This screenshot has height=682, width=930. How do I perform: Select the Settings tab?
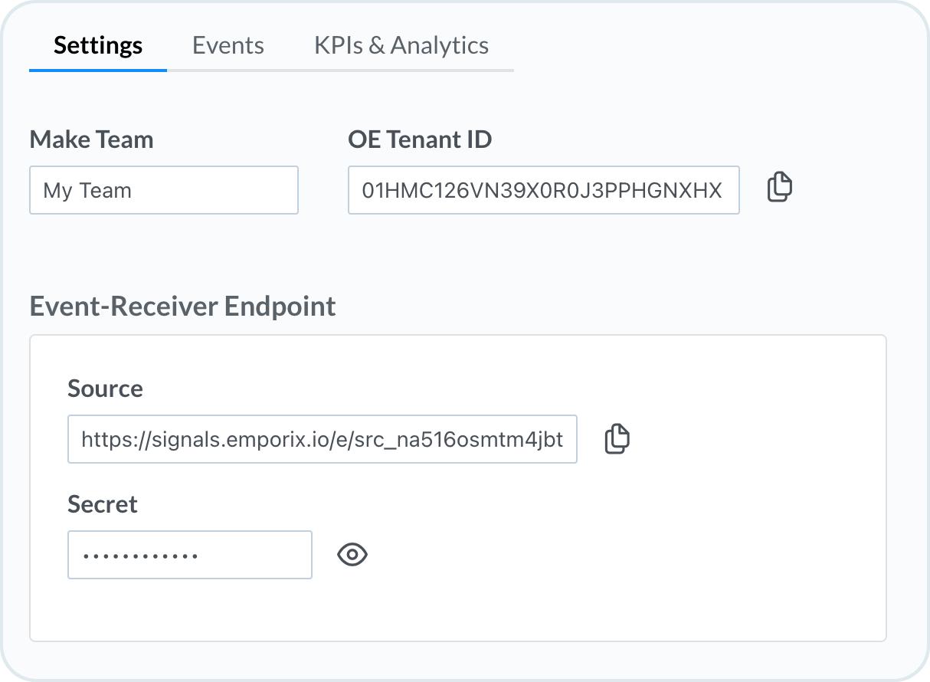(98, 45)
